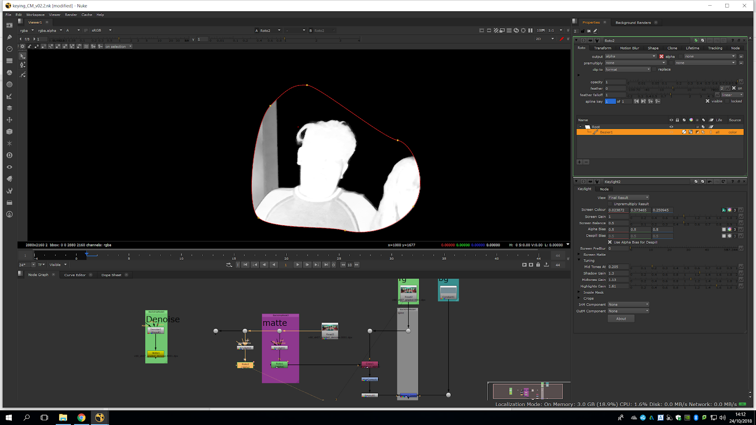This screenshot has height=425, width=756.
Task: Click the add layer plus icon in Roto2
Action: [579, 162]
